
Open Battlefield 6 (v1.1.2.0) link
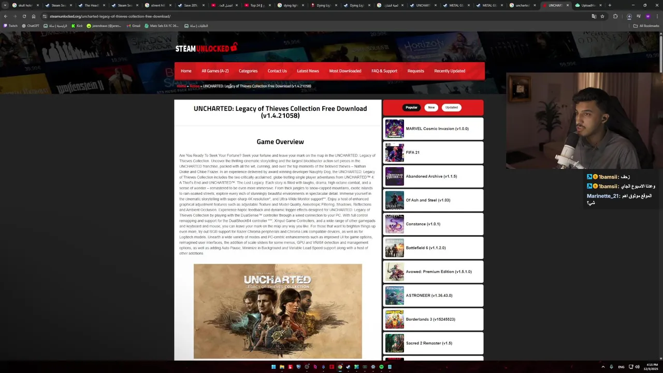pos(426,248)
